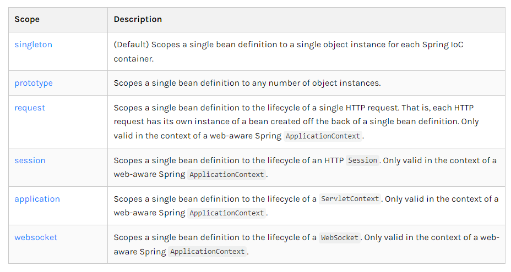
Task: Click the prototype description text
Action: pos(247,83)
